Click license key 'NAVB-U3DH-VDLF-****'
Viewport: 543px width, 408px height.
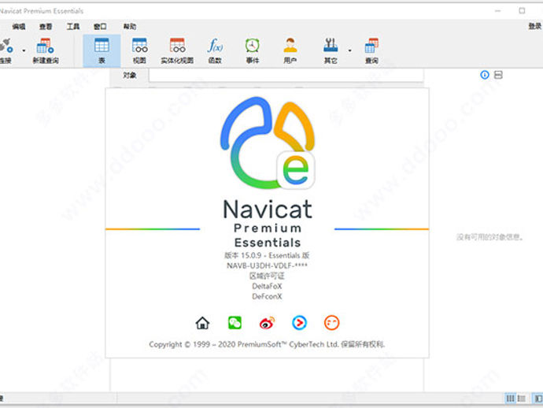(x=267, y=265)
